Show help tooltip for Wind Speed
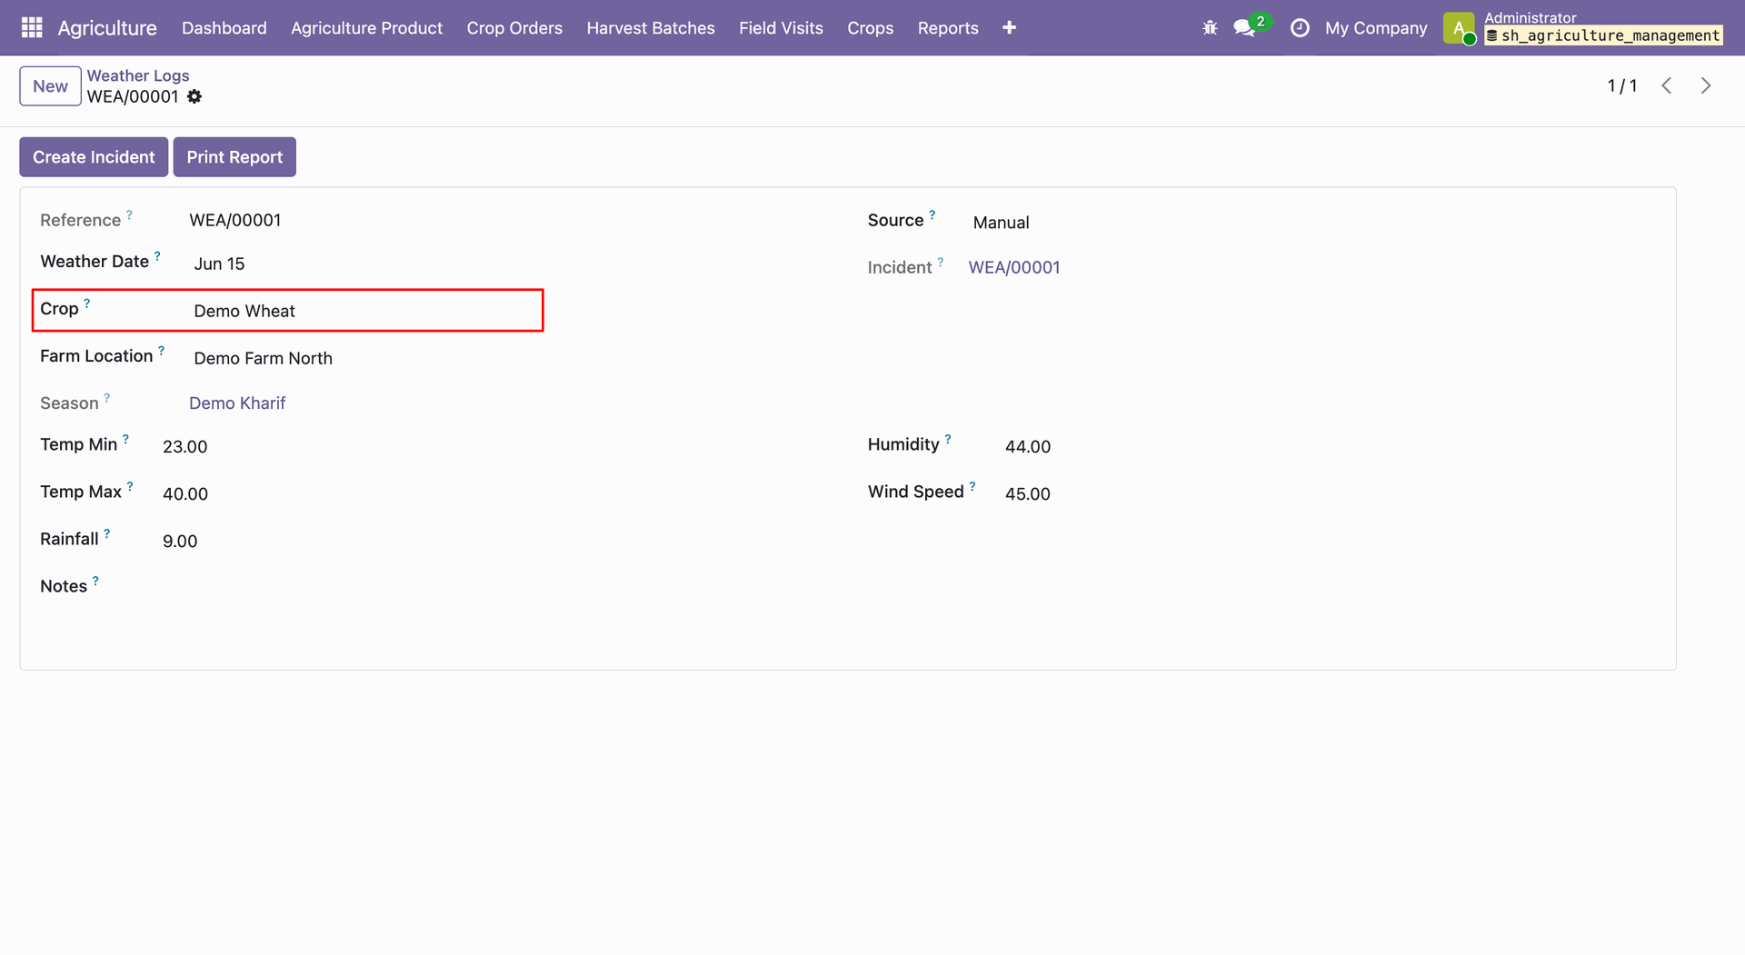This screenshot has height=955, width=1745. tap(972, 486)
